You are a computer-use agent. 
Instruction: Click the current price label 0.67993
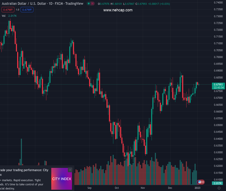[x=218, y=84]
